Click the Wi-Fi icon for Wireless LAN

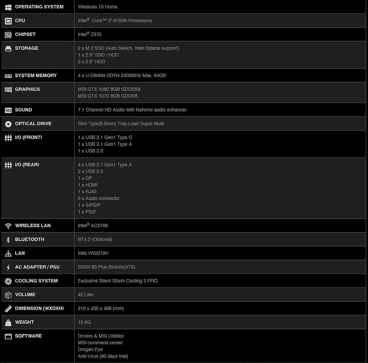pos(8,226)
